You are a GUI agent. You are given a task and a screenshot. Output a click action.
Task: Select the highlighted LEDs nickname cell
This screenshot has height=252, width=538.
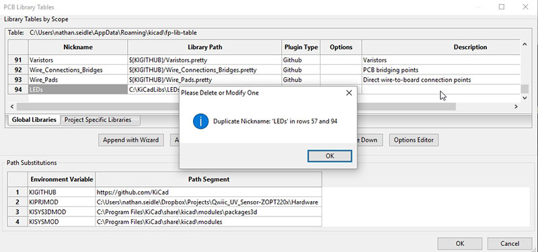tap(78, 90)
